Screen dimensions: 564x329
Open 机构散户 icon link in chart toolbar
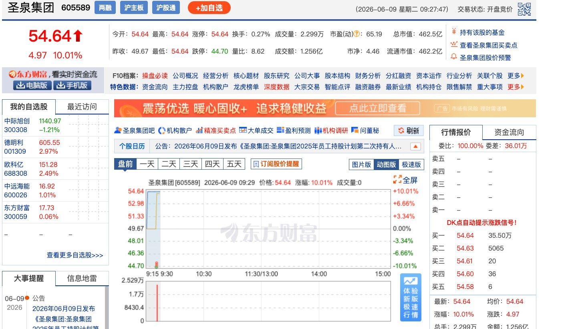click(x=175, y=130)
